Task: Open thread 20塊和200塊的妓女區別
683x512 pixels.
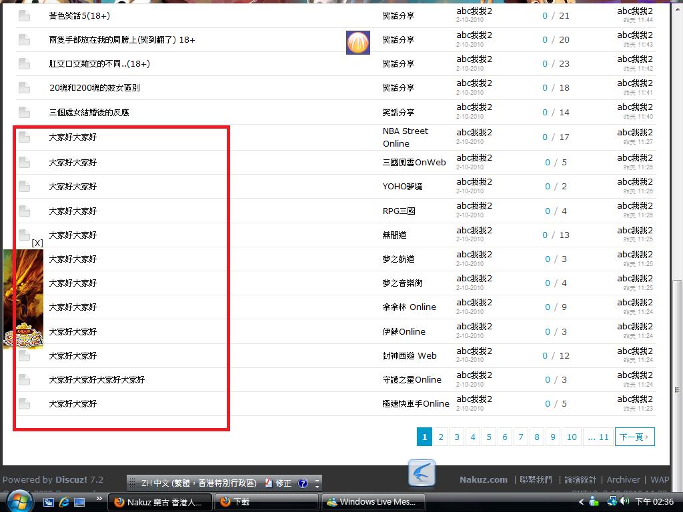Action: [x=94, y=87]
